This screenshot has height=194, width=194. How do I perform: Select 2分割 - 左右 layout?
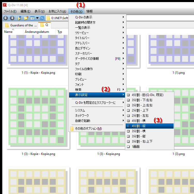pyautogui.click(x=150, y=116)
